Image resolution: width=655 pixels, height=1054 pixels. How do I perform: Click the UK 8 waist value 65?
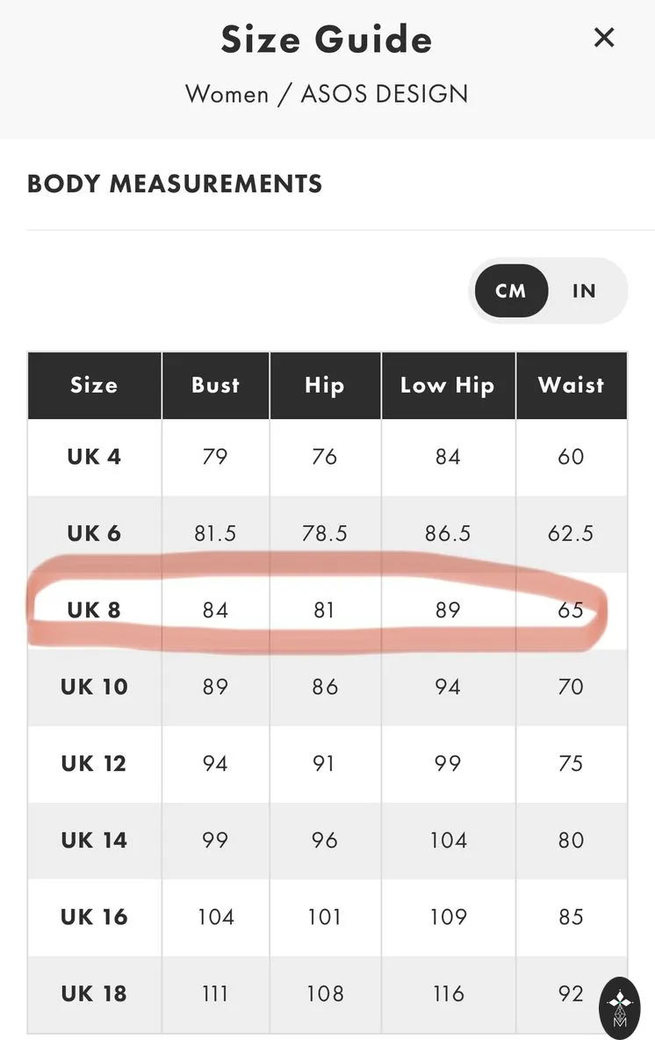pyautogui.click(x=571, y=610)
